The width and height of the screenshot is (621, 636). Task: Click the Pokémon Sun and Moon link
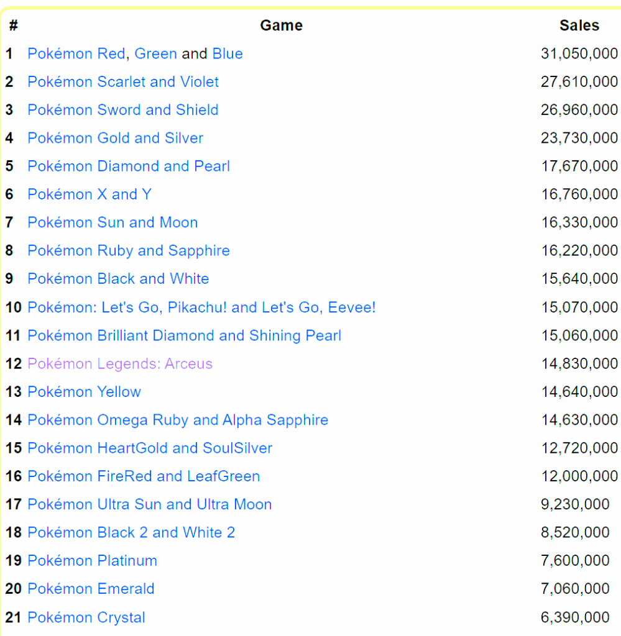click(x=112, y=222)
